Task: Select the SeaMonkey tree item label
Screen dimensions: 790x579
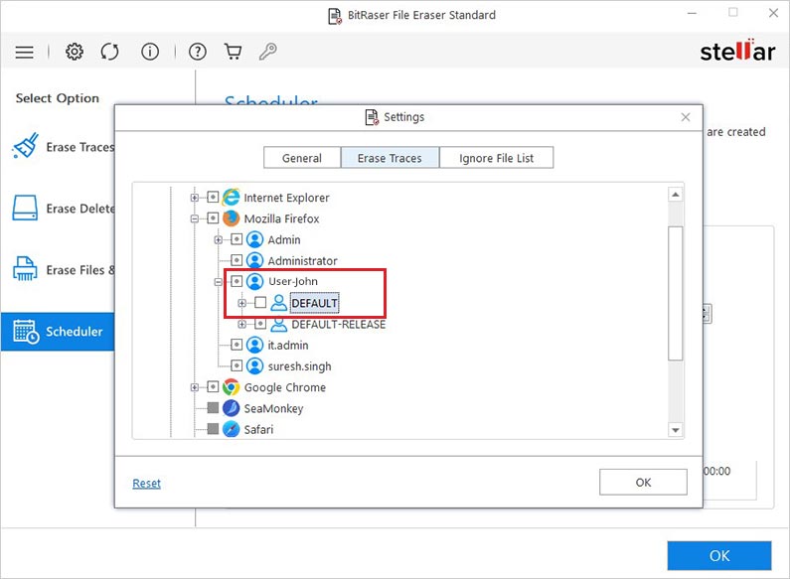Action: [273, 408]
